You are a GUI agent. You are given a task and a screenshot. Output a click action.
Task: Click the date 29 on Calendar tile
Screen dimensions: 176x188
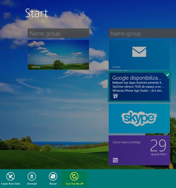(158, 146)
